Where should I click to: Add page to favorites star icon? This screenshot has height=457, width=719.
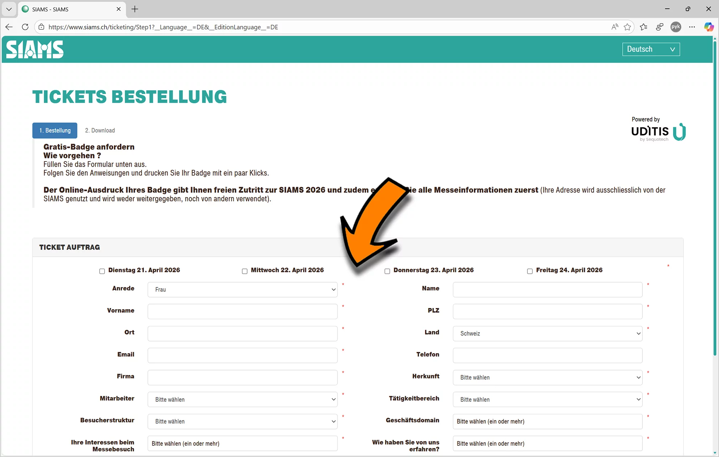627,27
